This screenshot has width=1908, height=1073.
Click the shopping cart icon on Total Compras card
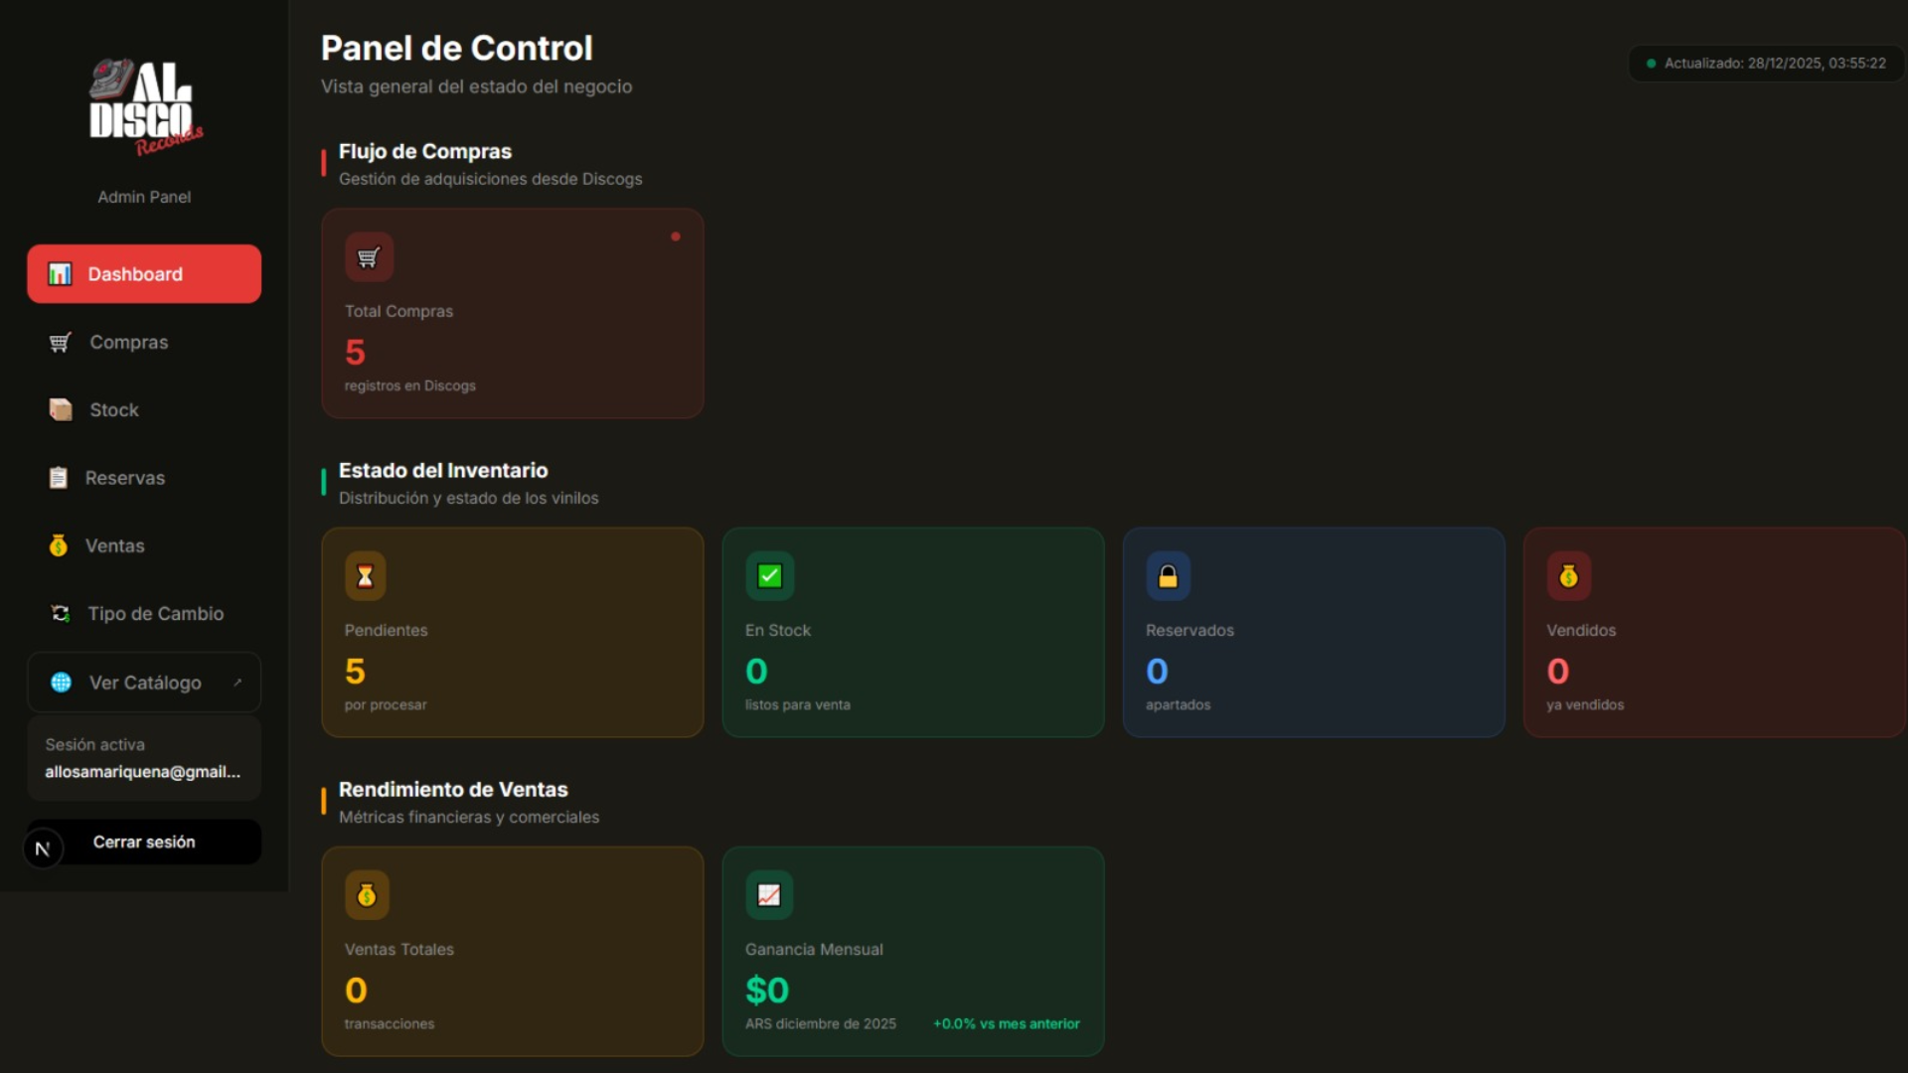[368, 256]
